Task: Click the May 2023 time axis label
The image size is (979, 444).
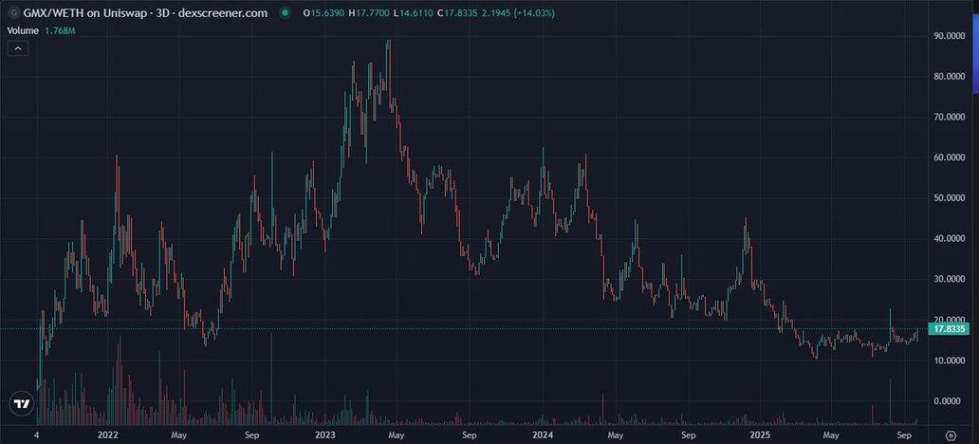Action: coord(396,435)
